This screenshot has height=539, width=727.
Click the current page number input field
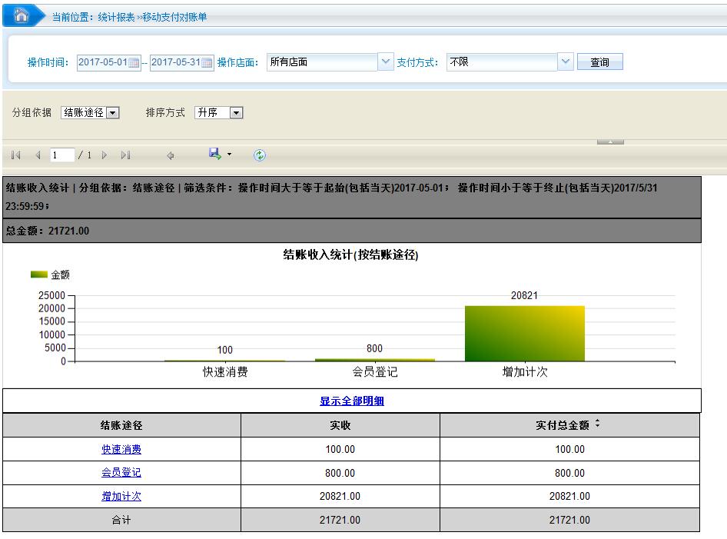pos(61,155)
